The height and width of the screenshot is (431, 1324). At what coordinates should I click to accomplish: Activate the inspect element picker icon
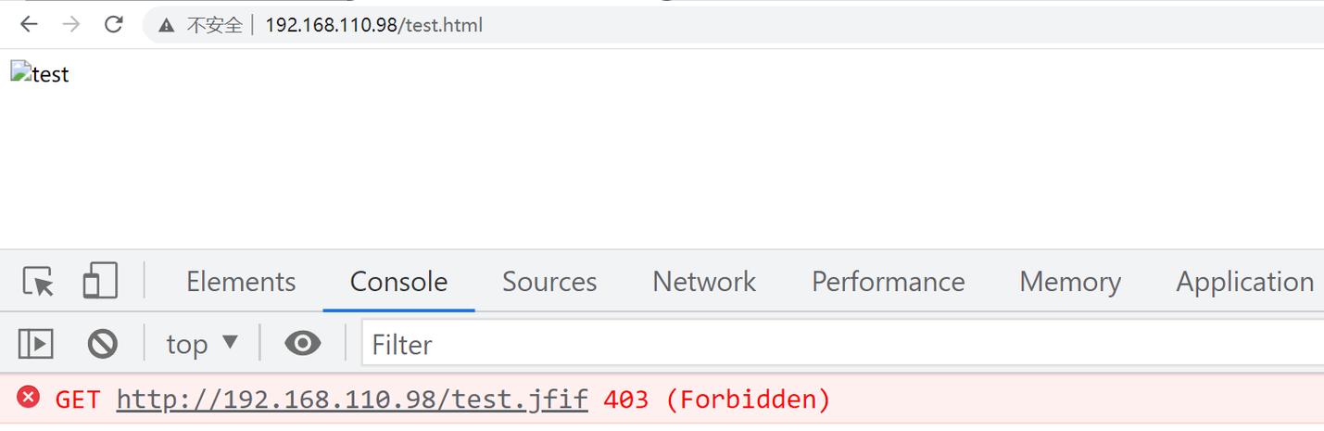click(38, 281)
